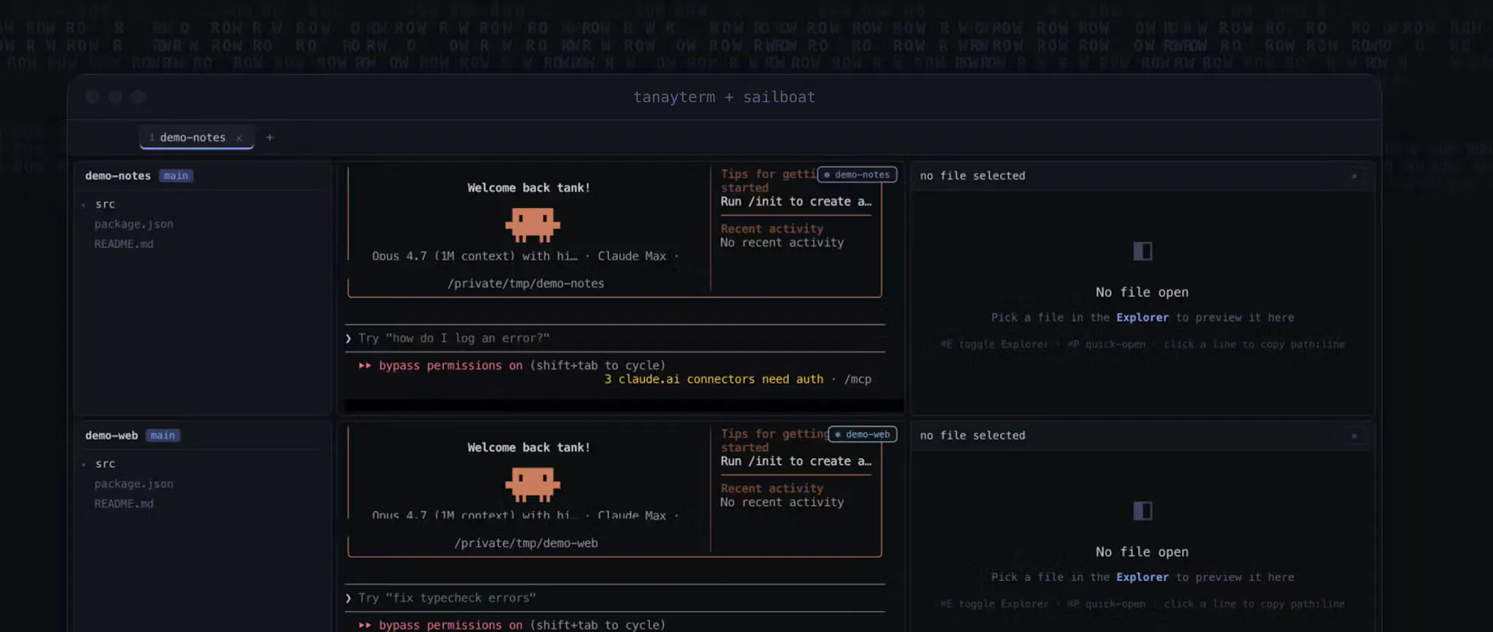The height and width of the screenshot is (632, 1493).
Task: Click bypass permissions indicator in the demo-notes terminal
Action: click(451, 366)
